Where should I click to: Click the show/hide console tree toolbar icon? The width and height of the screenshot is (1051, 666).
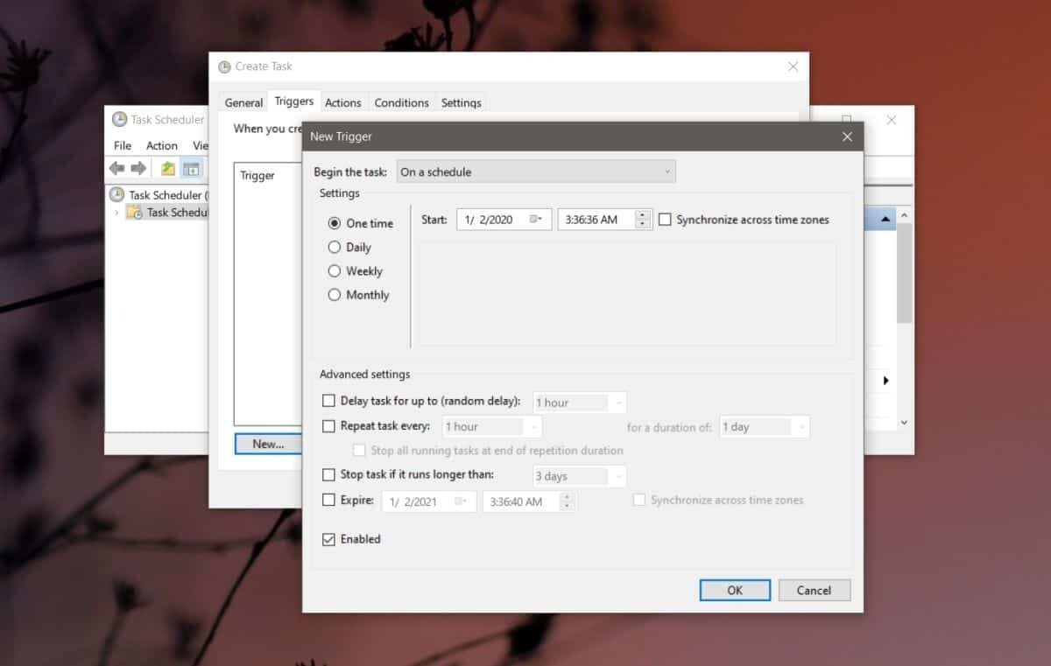point(191,168)
